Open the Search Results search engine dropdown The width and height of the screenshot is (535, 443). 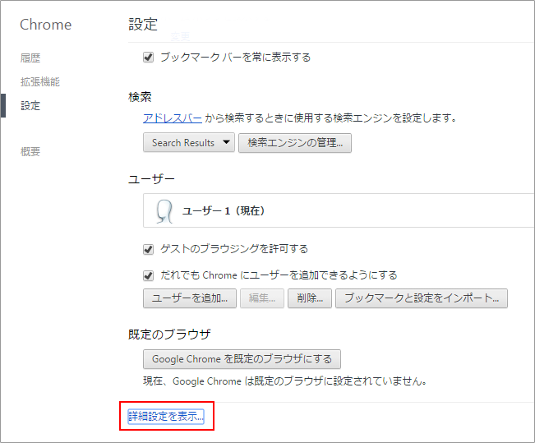point(189,143)
